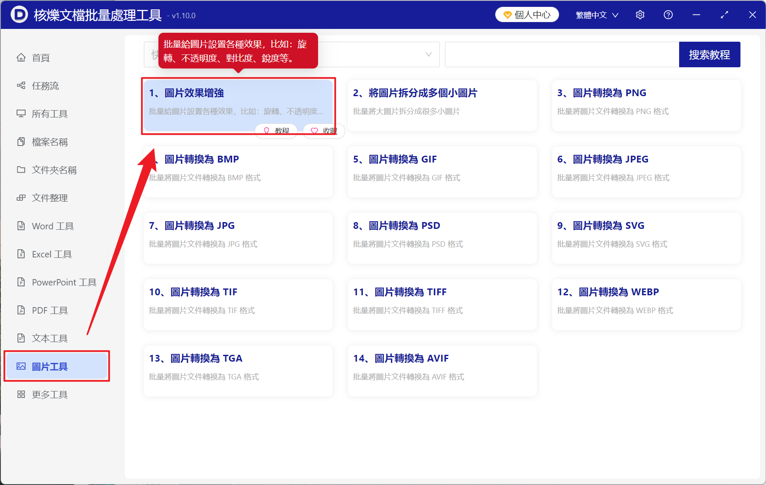Click 教程 on the 圖片效果增強 card
766x485 pixels.
pyautogui.click(x=276, y=131)
